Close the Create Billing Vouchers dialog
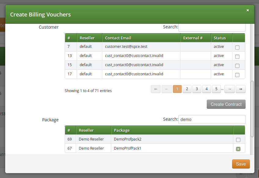Viewport: 259px width, 178px height. click(248, 10)
